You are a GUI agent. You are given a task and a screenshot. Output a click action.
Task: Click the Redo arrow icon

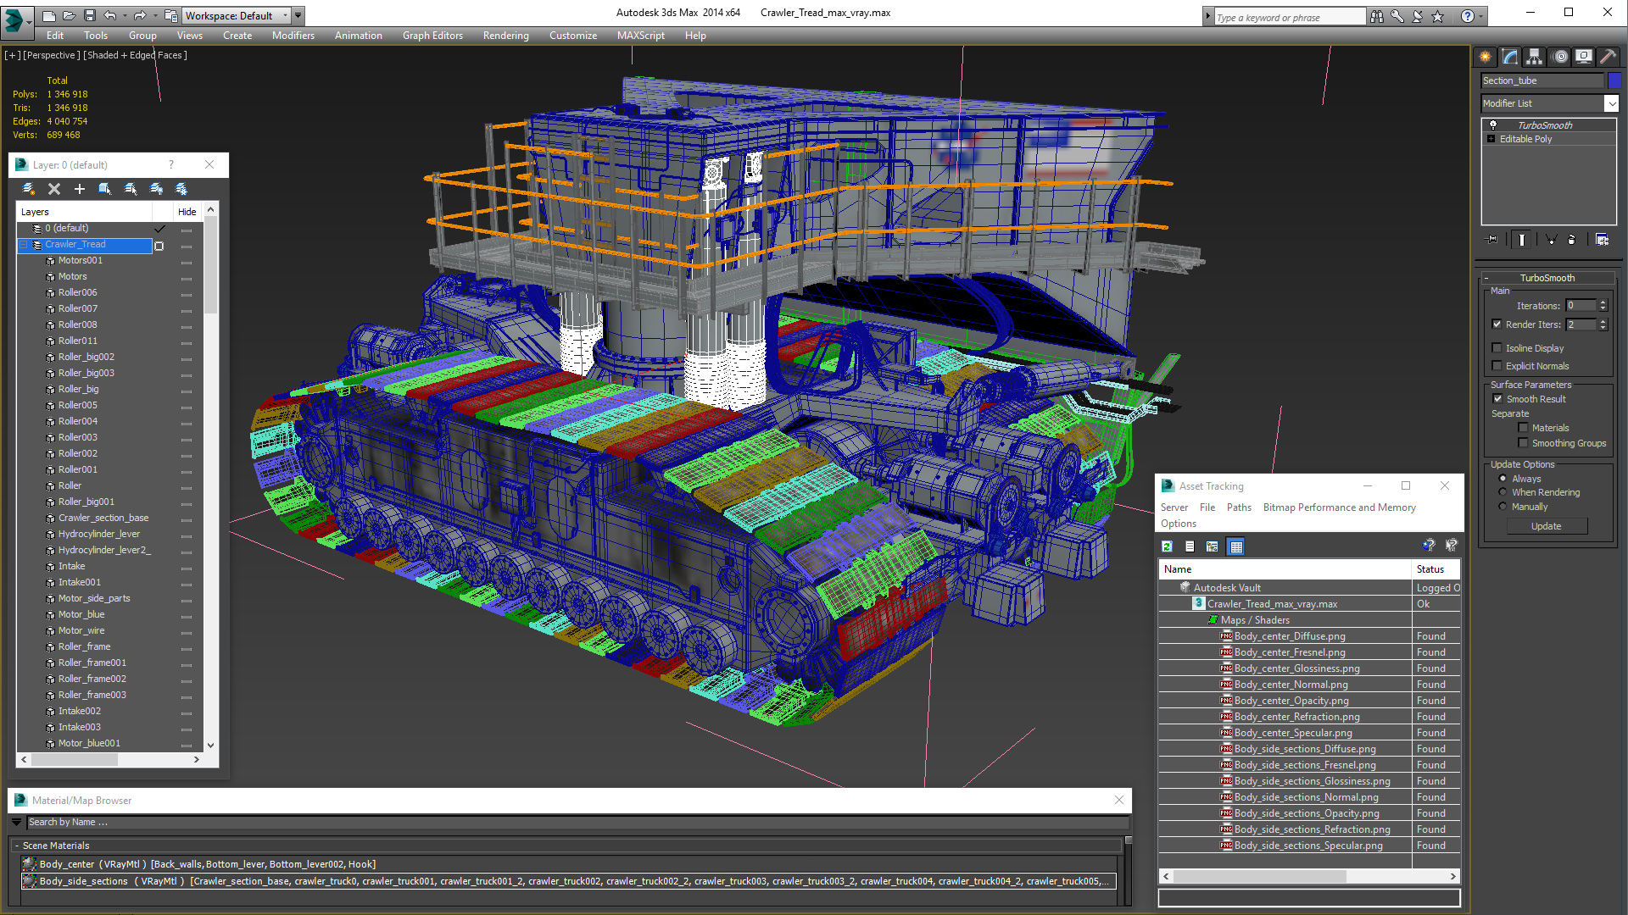[140, 15]
